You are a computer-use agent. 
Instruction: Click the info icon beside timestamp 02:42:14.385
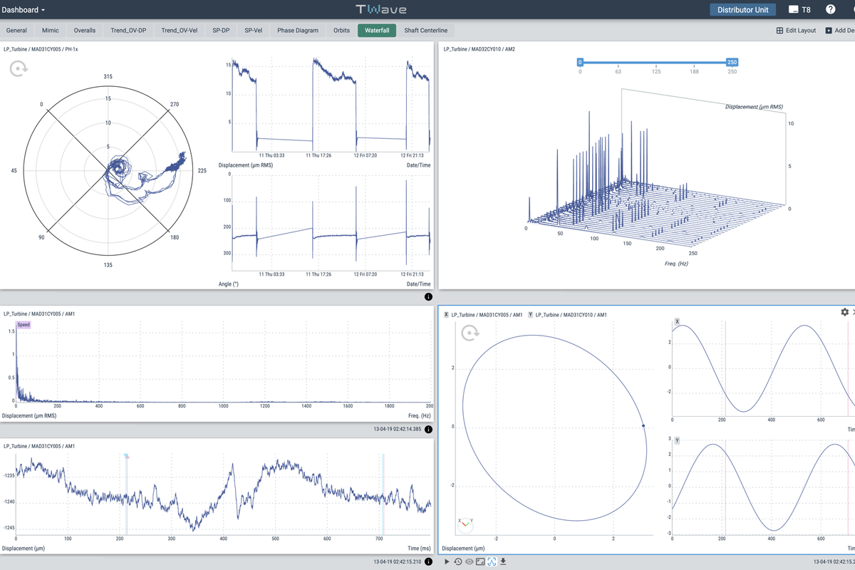point(427,429)
